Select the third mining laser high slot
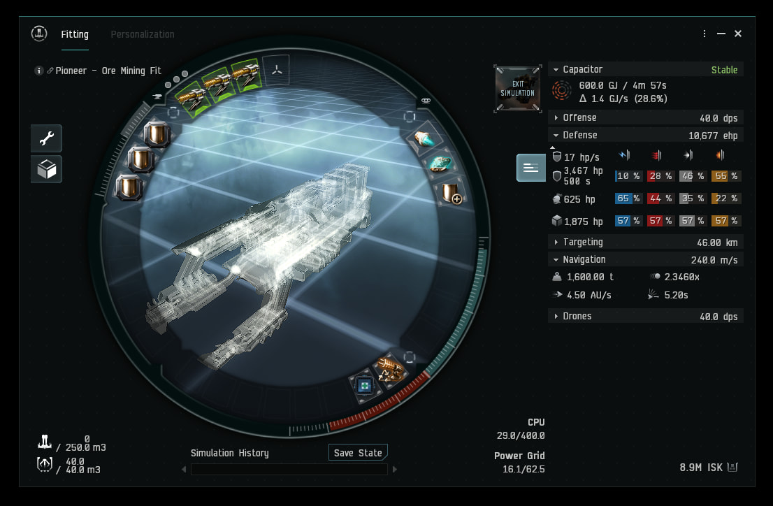The width and height of the screenshot is (773, 506). pos(246,75)
